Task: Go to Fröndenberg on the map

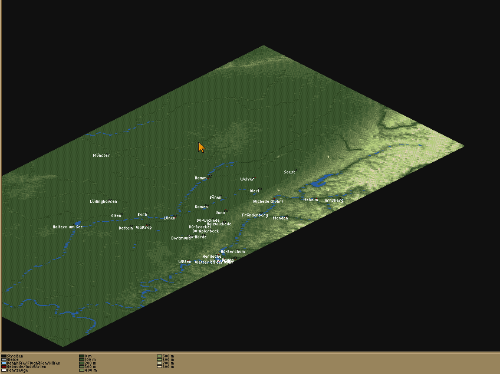Action: tap(255, 215)
